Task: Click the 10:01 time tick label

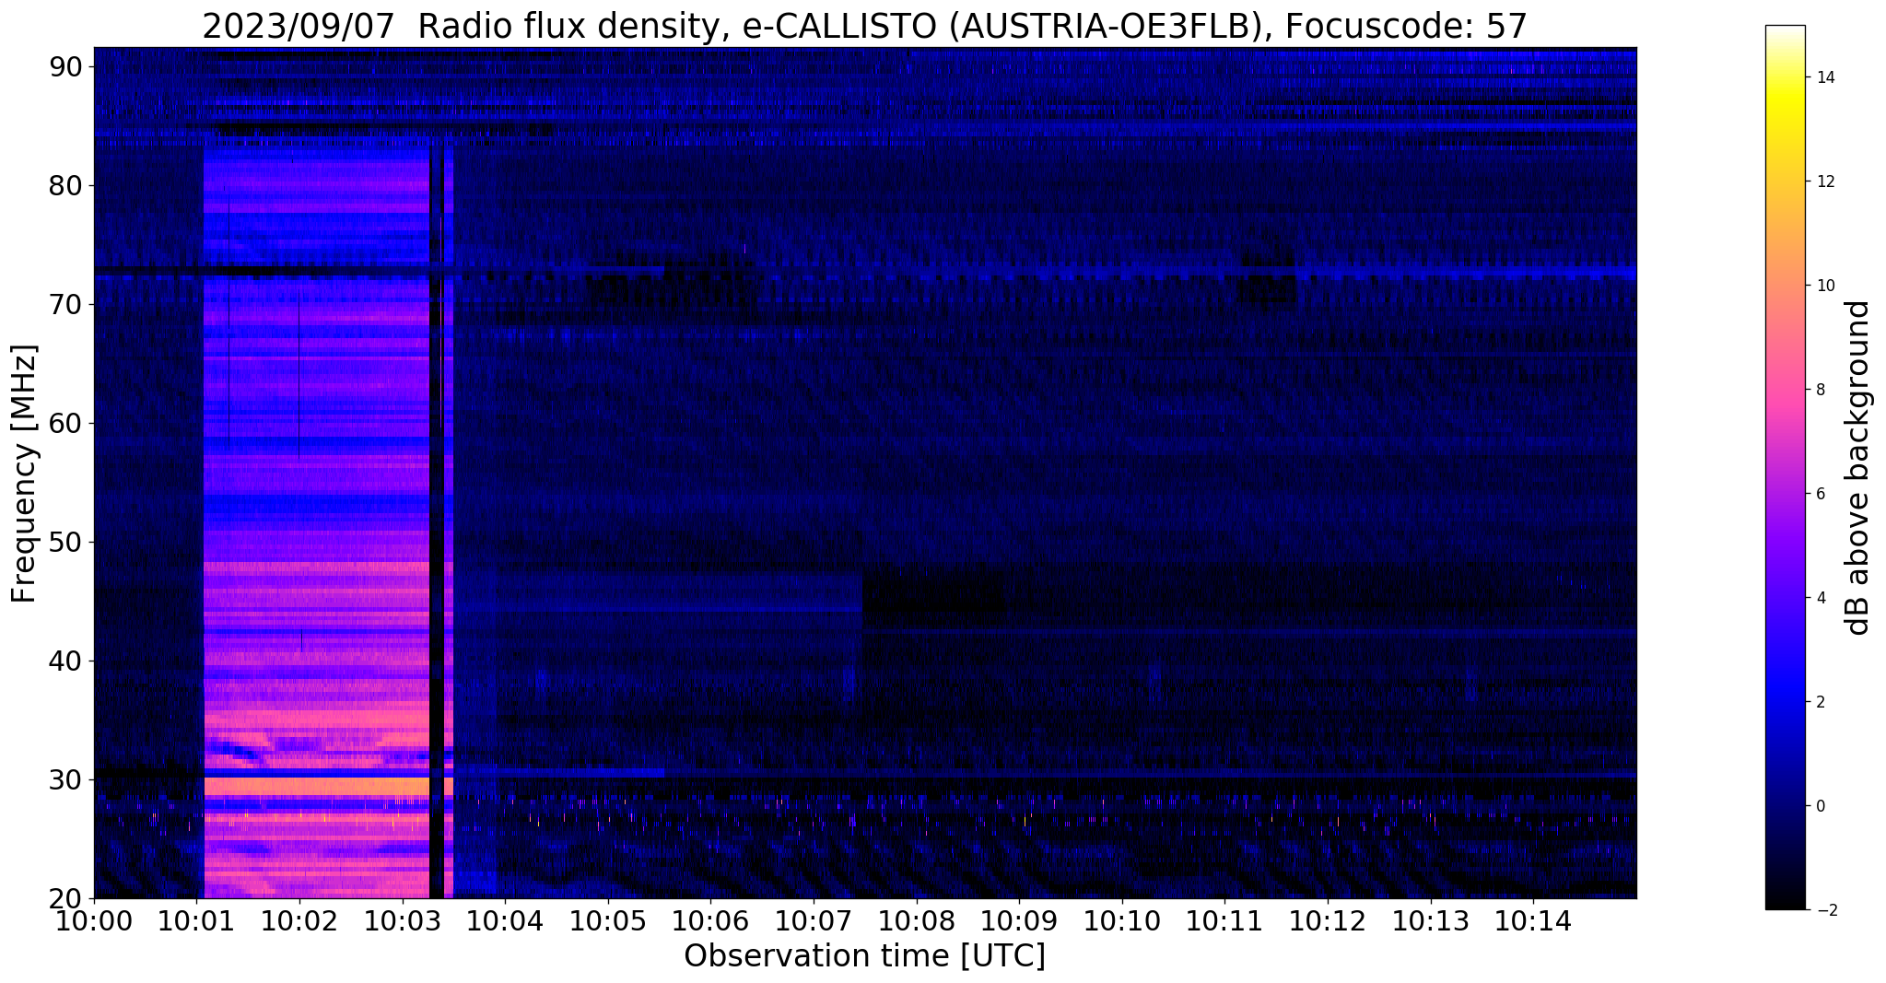Action: tap(196, 919)
